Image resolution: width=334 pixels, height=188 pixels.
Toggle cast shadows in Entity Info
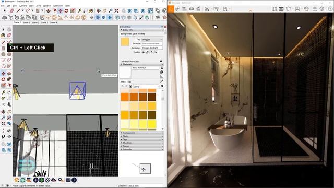tap(156, 52)
